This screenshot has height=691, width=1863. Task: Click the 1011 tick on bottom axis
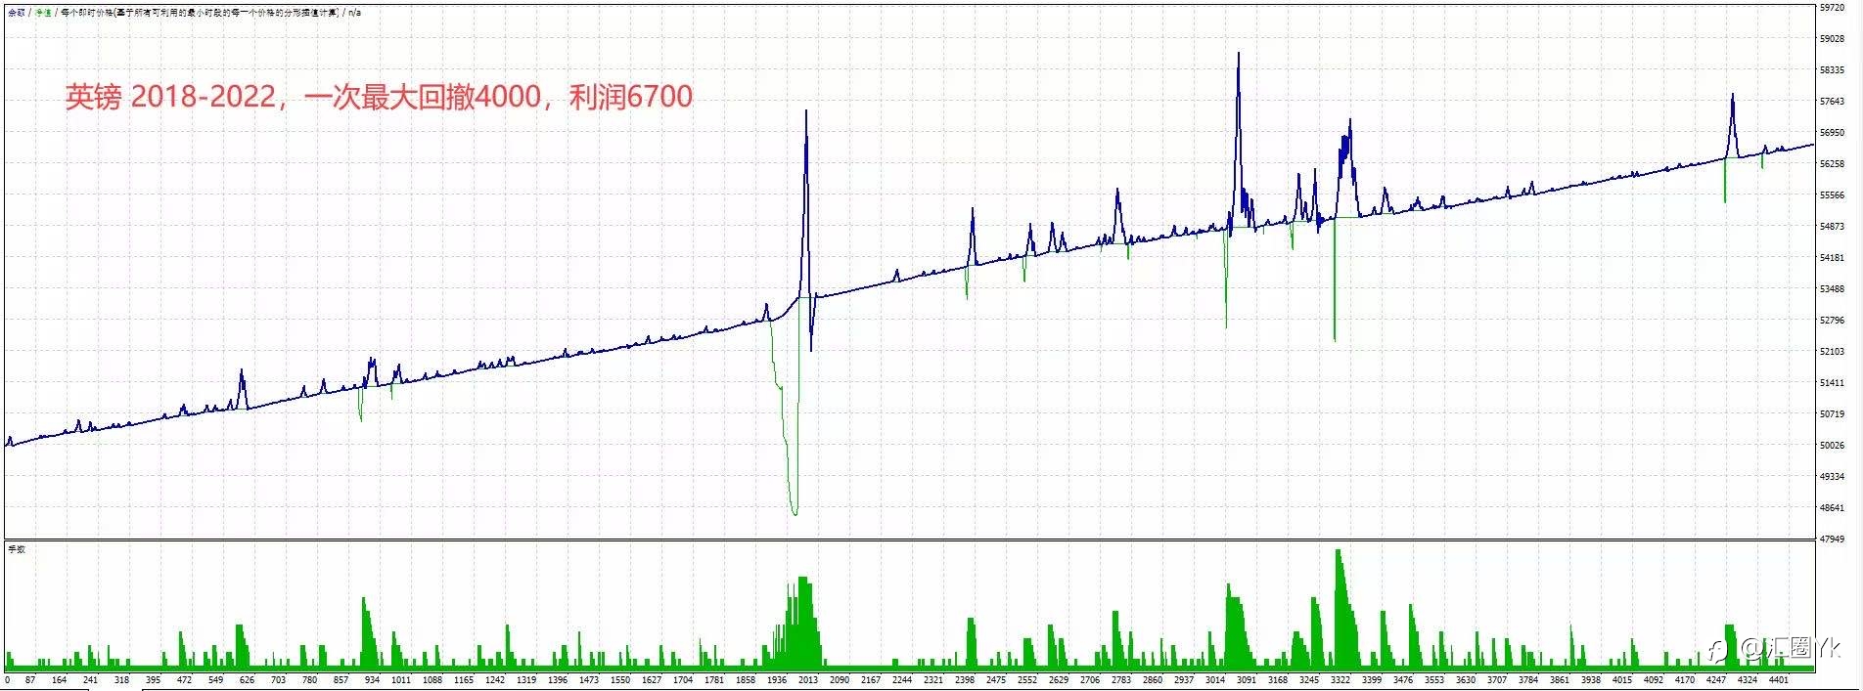(x=401, y=680)
